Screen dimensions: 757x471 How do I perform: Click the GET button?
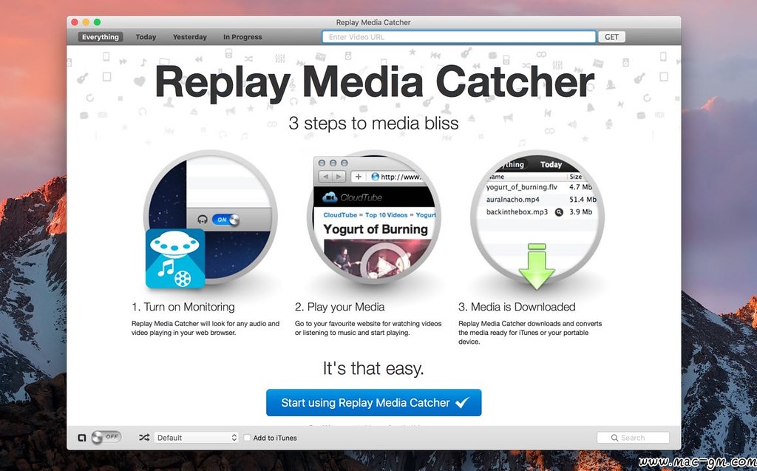pos(611,37)
